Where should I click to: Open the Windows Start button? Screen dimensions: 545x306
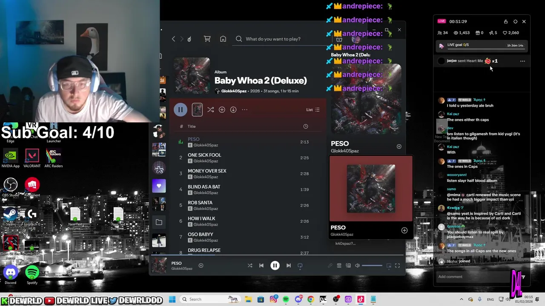tap(172, 299)
